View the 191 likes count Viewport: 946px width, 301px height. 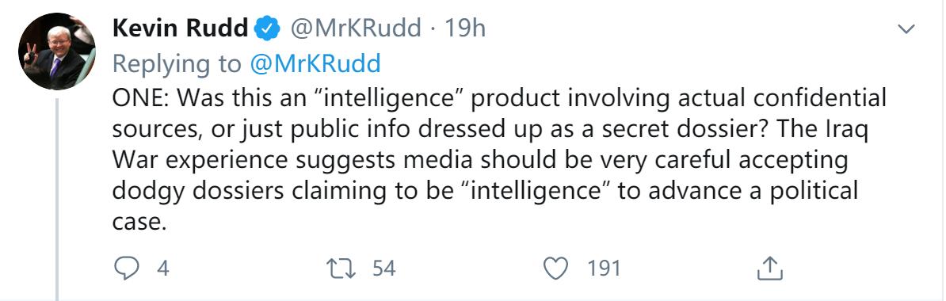[604, 269]
